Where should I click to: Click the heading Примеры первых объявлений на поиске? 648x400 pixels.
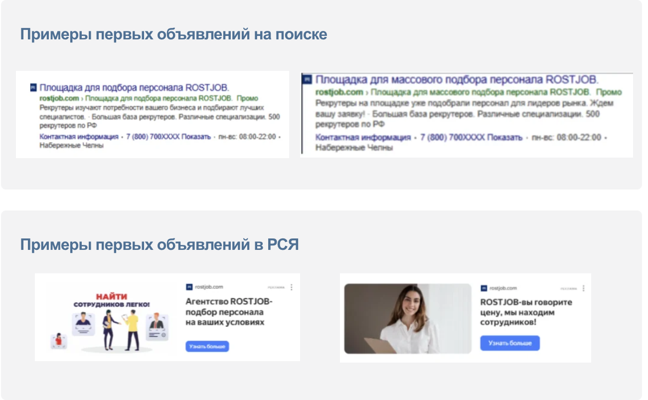173,35
